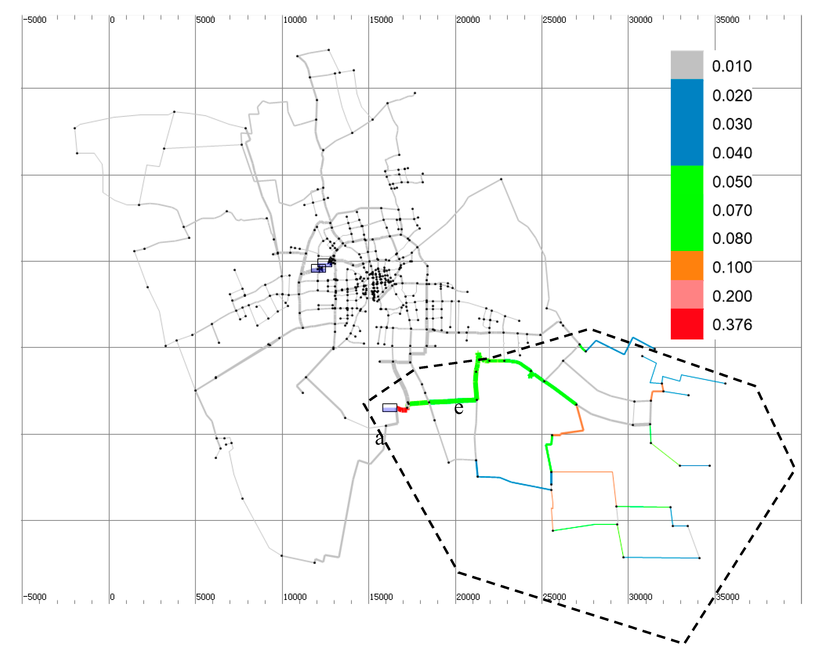Click the top axis label -5000

point(35,20)
